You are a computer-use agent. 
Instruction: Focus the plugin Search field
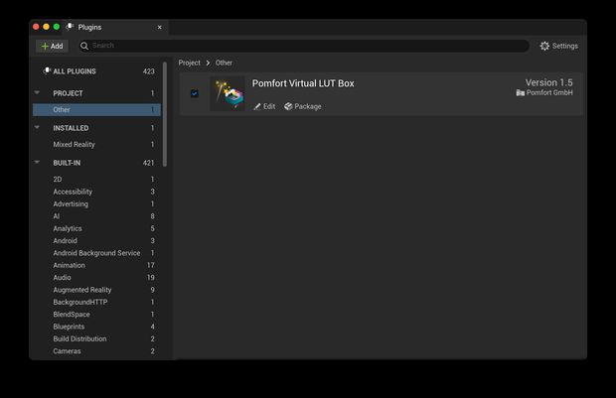click(303, 46)
